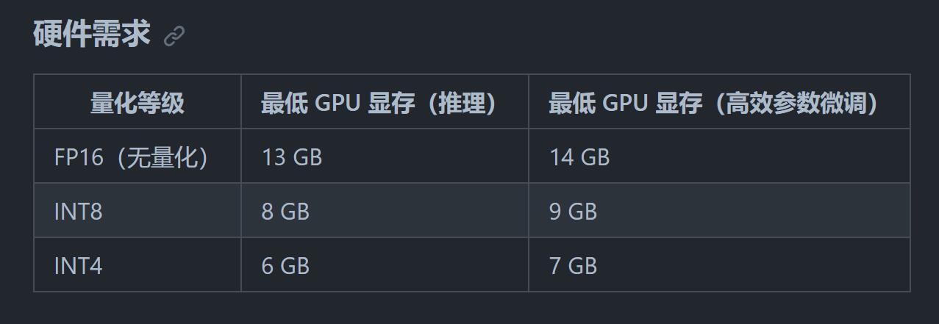This screenshot has height=324, width=939.
Task: Click 高效参数微调 text in the last header
Action: click(x=796, y=103)
